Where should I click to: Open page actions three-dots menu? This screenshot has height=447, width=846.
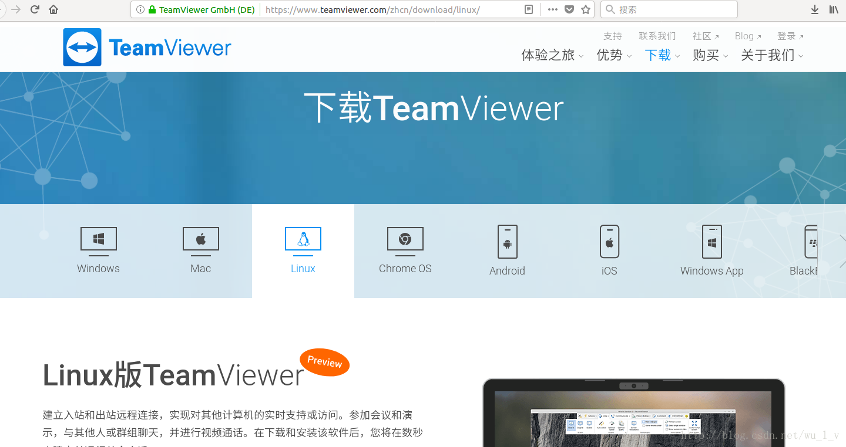[553, 9]
